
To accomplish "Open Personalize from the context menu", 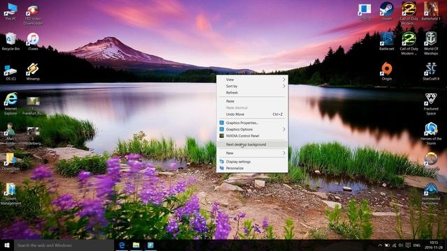I will (252, 168).
